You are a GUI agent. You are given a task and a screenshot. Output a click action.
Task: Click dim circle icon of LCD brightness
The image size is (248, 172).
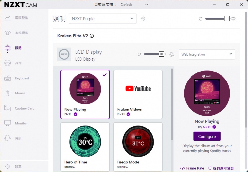tap(139, 54)
